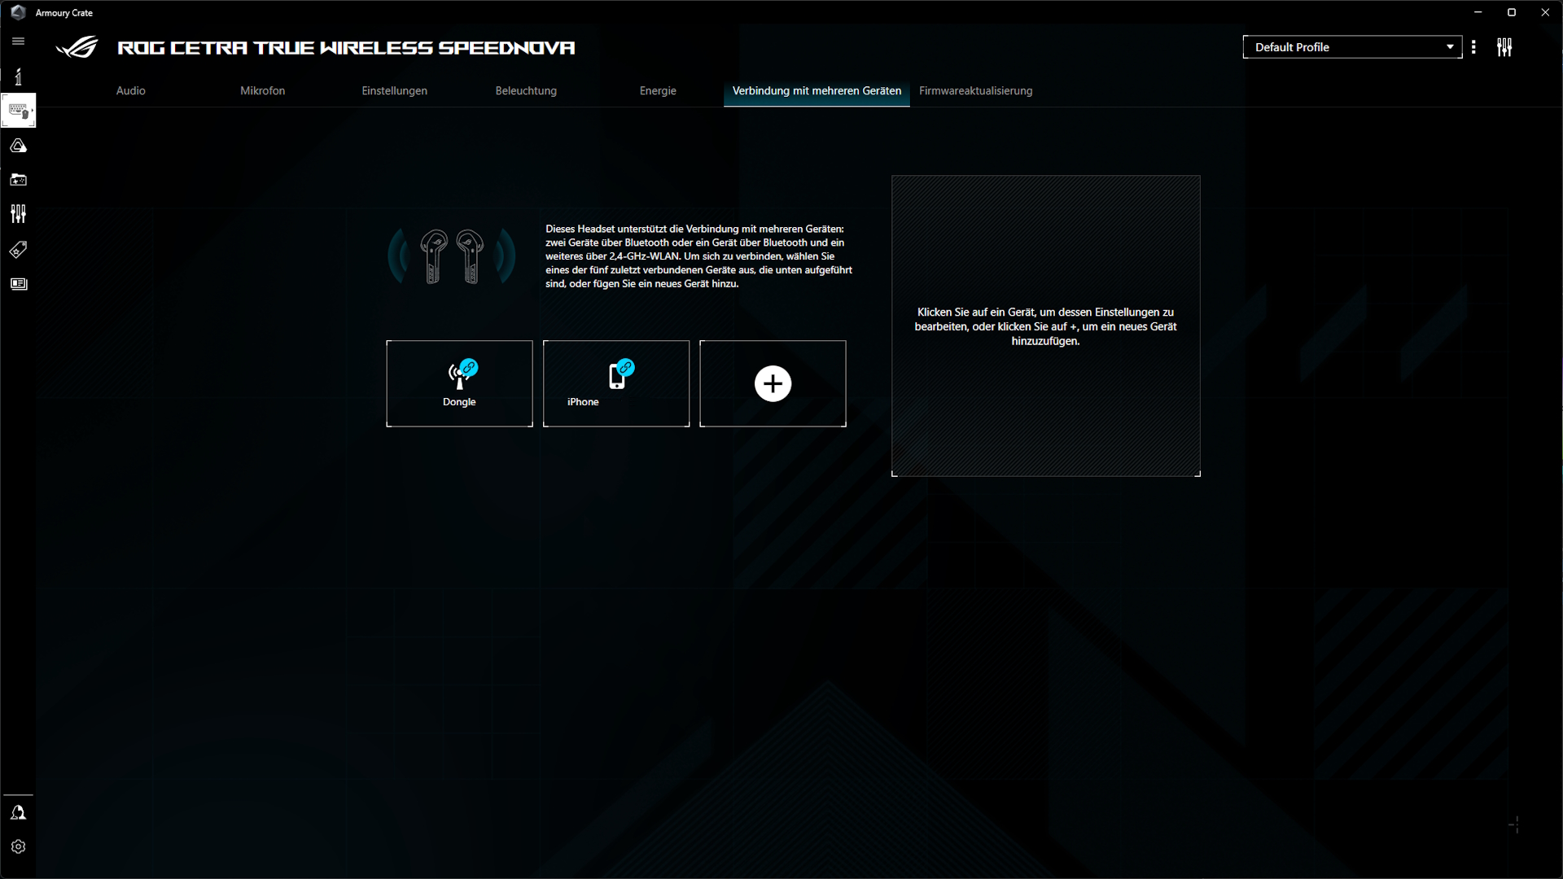Switch to the Mikrofon tab
The image size is (1563, 879).
[x=262, y=90]
